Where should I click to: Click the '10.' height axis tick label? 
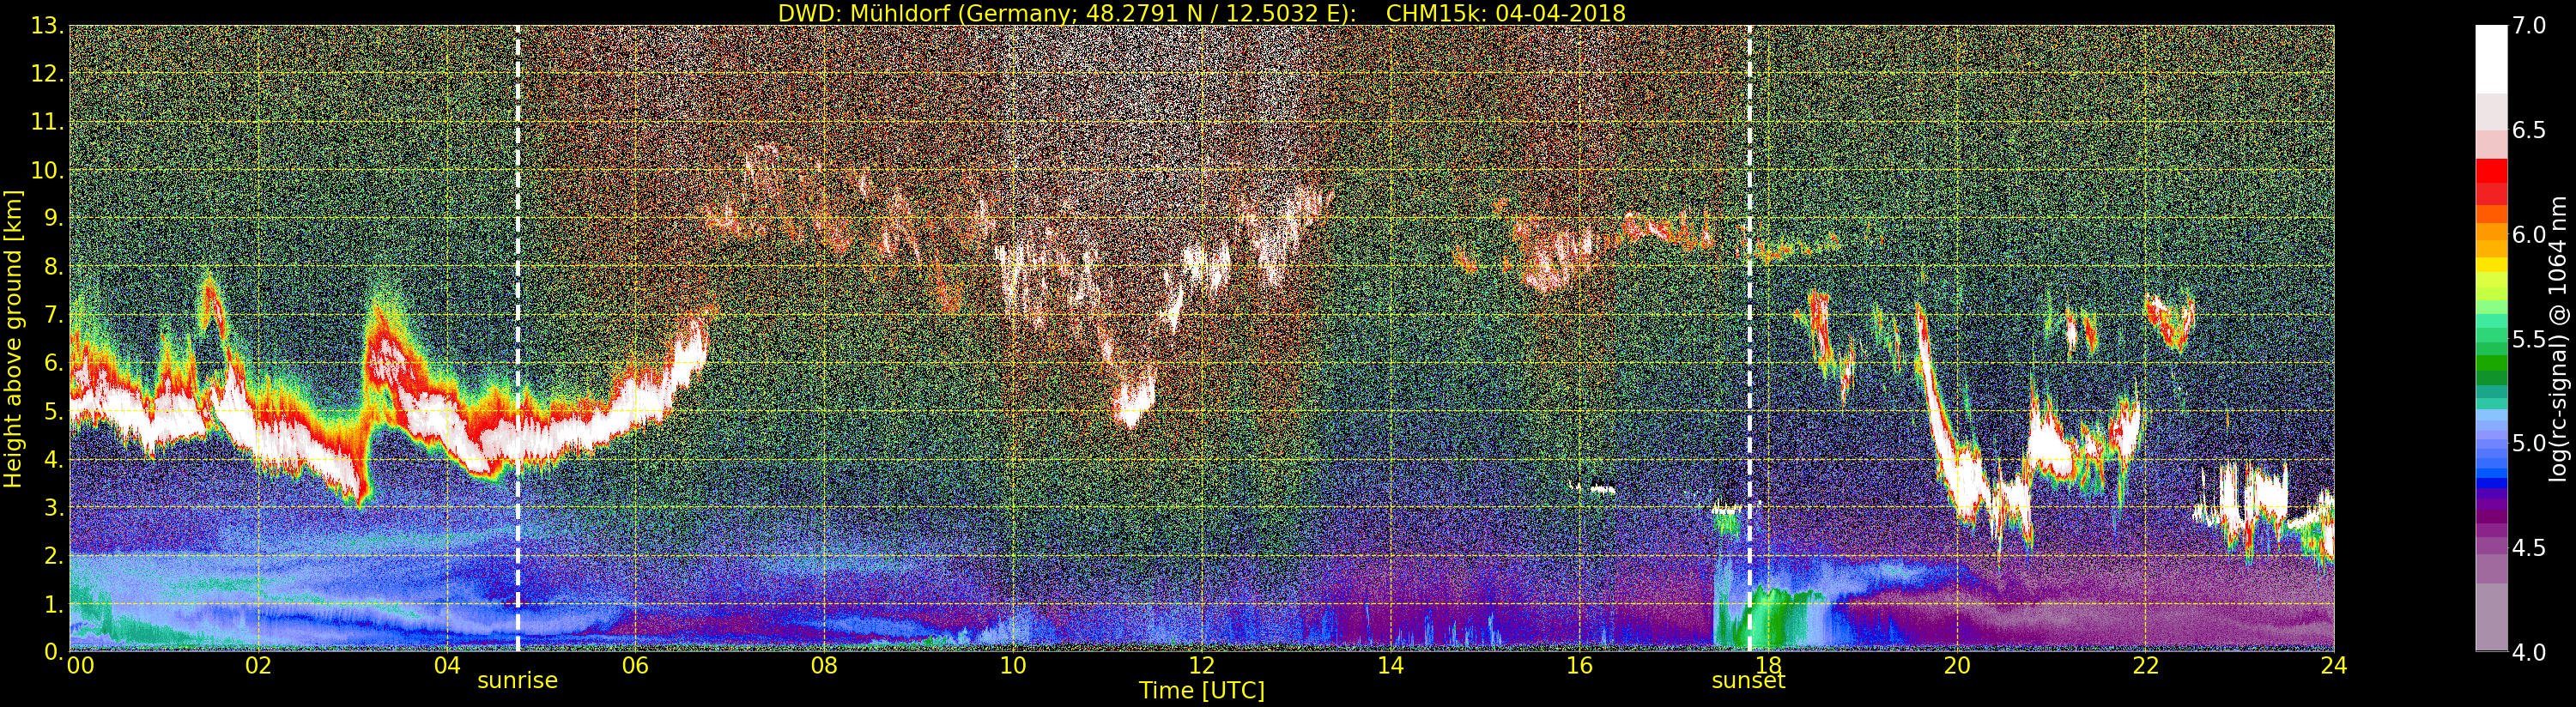pyautogui.click(x=48, y=170)
